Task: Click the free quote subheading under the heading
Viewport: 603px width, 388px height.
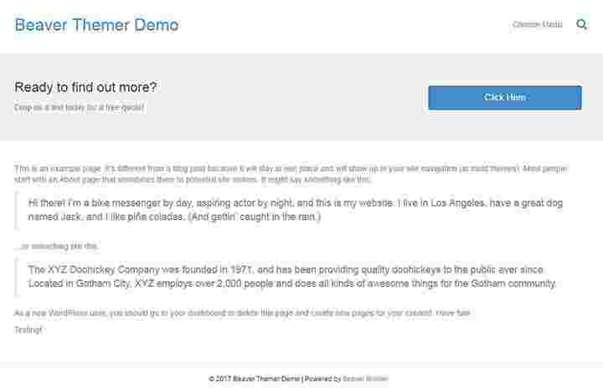Action: (x=80, y=107)
